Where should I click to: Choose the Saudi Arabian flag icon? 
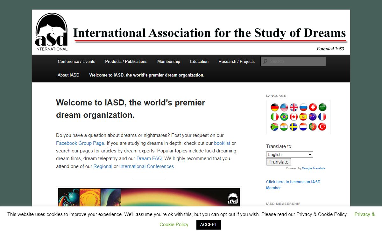coord(322,107)
